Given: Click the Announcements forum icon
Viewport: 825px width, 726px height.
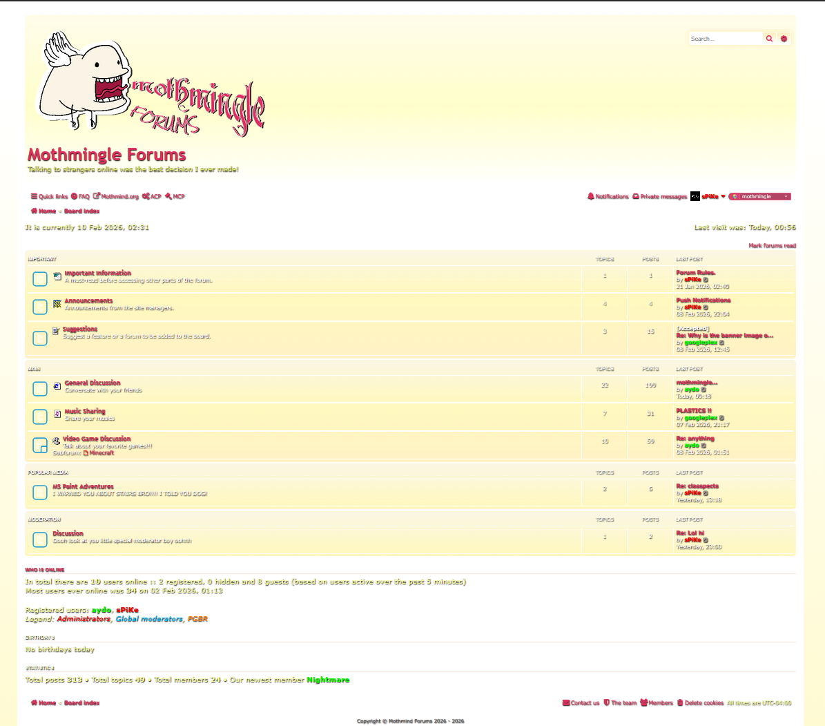Looking at the screenshot, I should point(57,304).
